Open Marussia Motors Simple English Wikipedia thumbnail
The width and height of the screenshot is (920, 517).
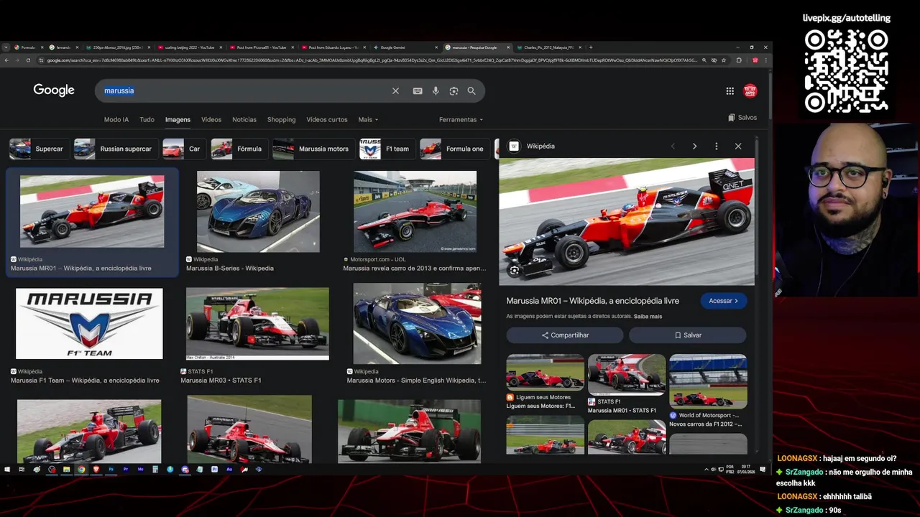(417, 323)
